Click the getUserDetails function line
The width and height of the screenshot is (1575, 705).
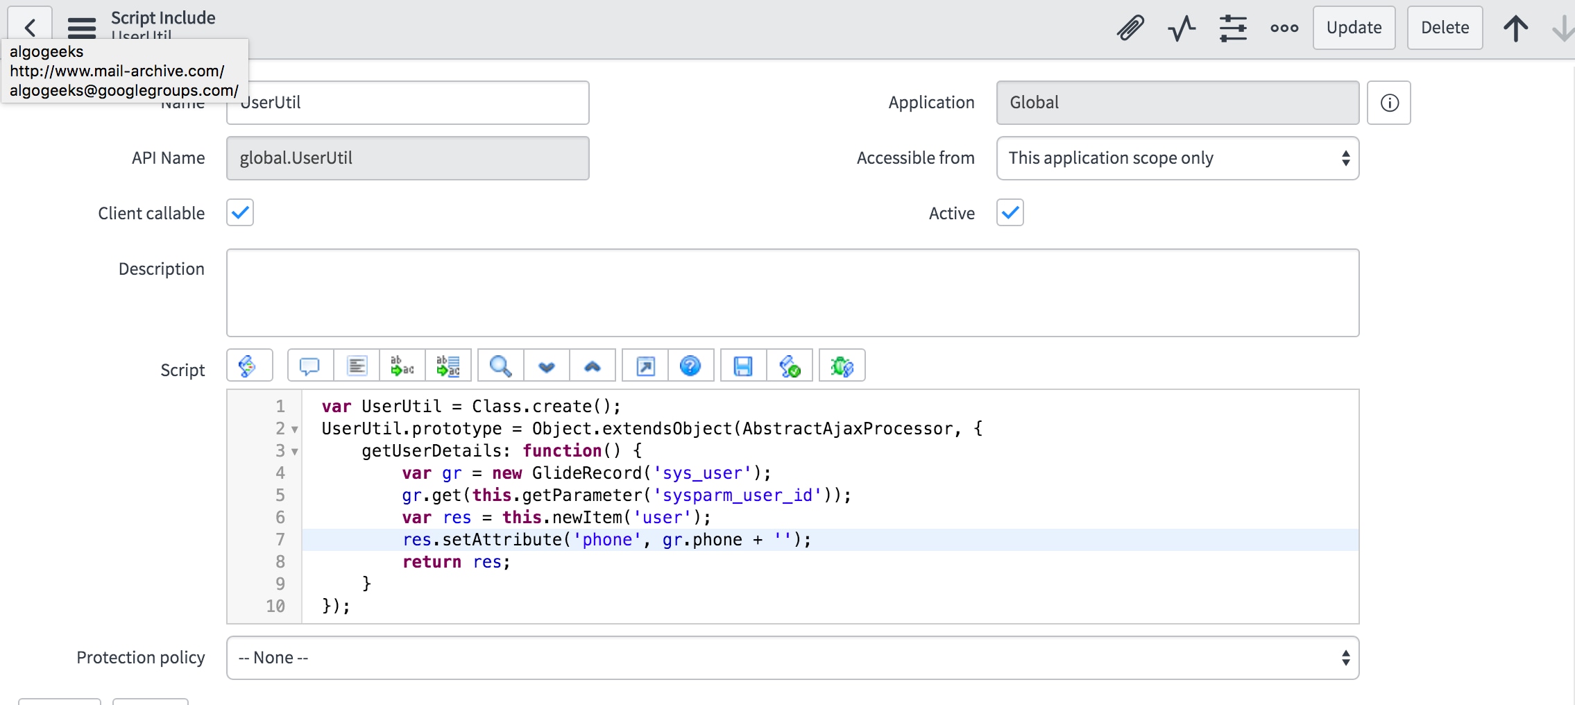pos(502,451)
